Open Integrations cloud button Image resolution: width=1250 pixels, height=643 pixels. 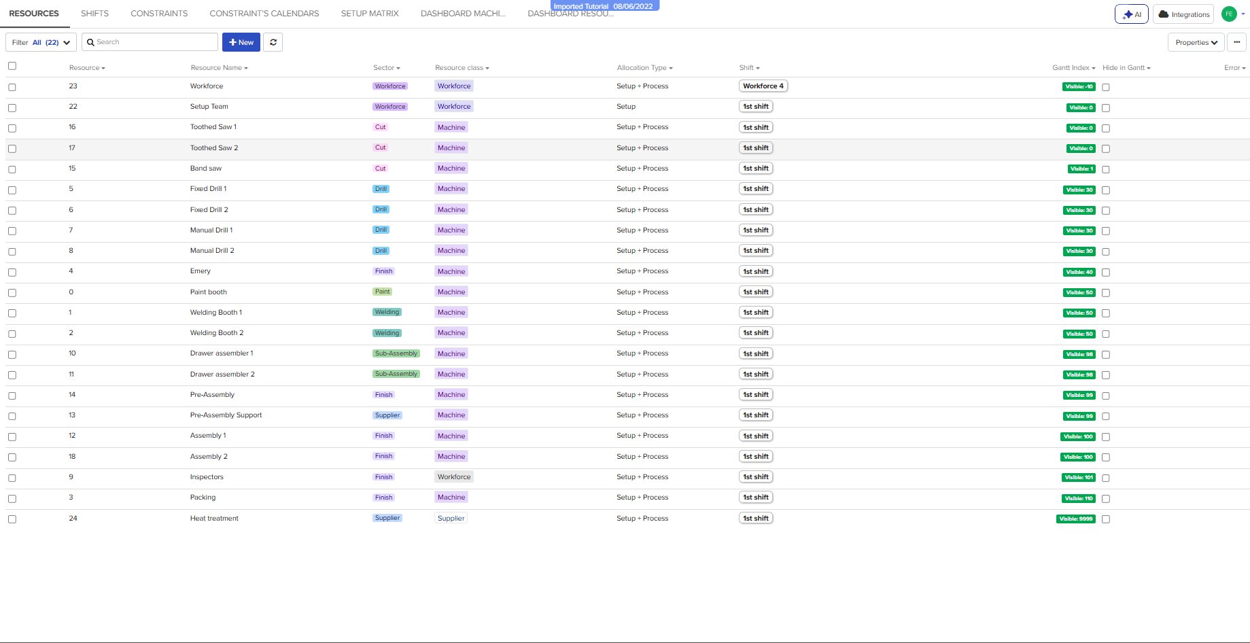coord(1183,14)
